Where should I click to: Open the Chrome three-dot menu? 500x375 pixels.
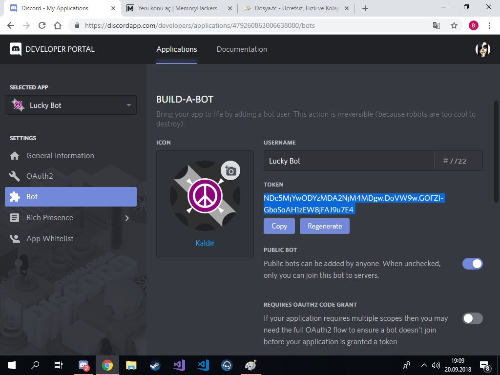coord(489,25)
